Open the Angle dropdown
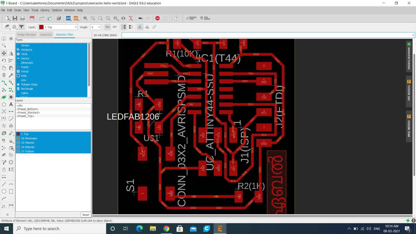The image size is (416, 234). pyautogui.click(x=95, y=27)
